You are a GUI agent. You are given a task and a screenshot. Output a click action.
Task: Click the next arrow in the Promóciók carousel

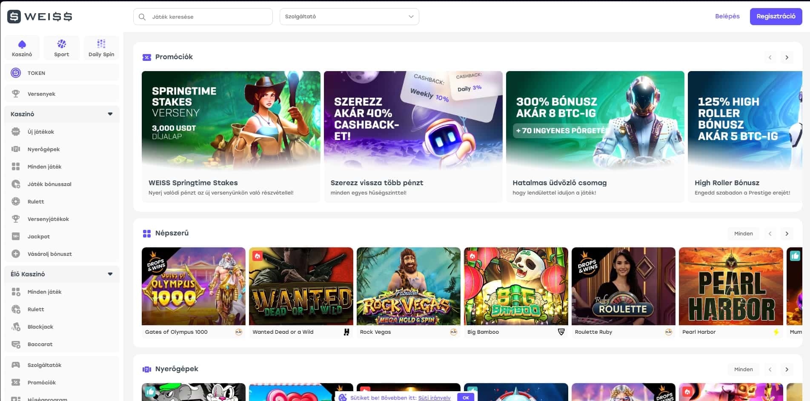[x=787, y=57]
